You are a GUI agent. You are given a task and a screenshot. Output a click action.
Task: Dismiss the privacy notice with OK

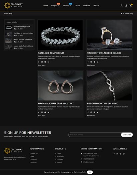point(90,172)
